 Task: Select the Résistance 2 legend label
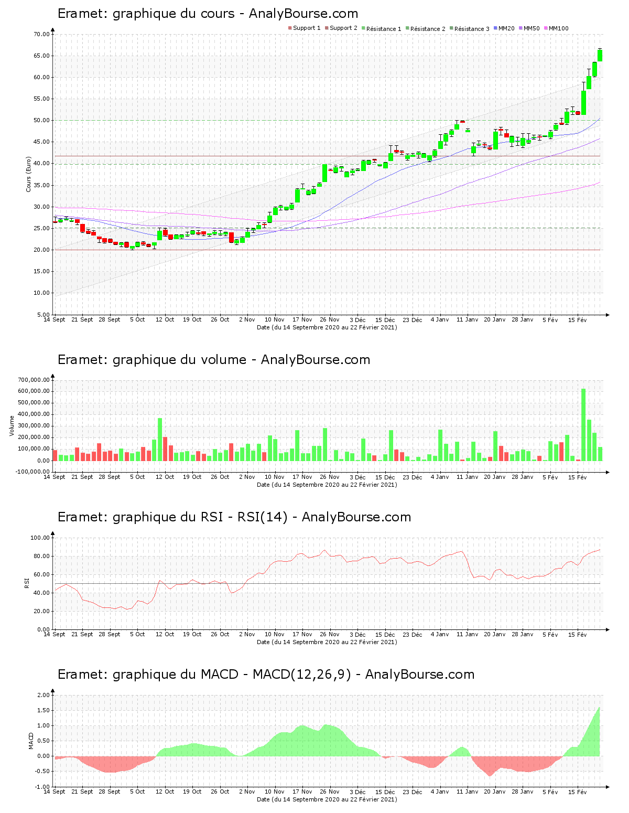[x=428, y=28]
